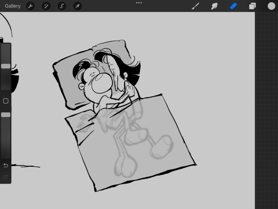This screenshot has height=209, width=278.
Task: Click the brush size slider handle
Action: point(6,66)
